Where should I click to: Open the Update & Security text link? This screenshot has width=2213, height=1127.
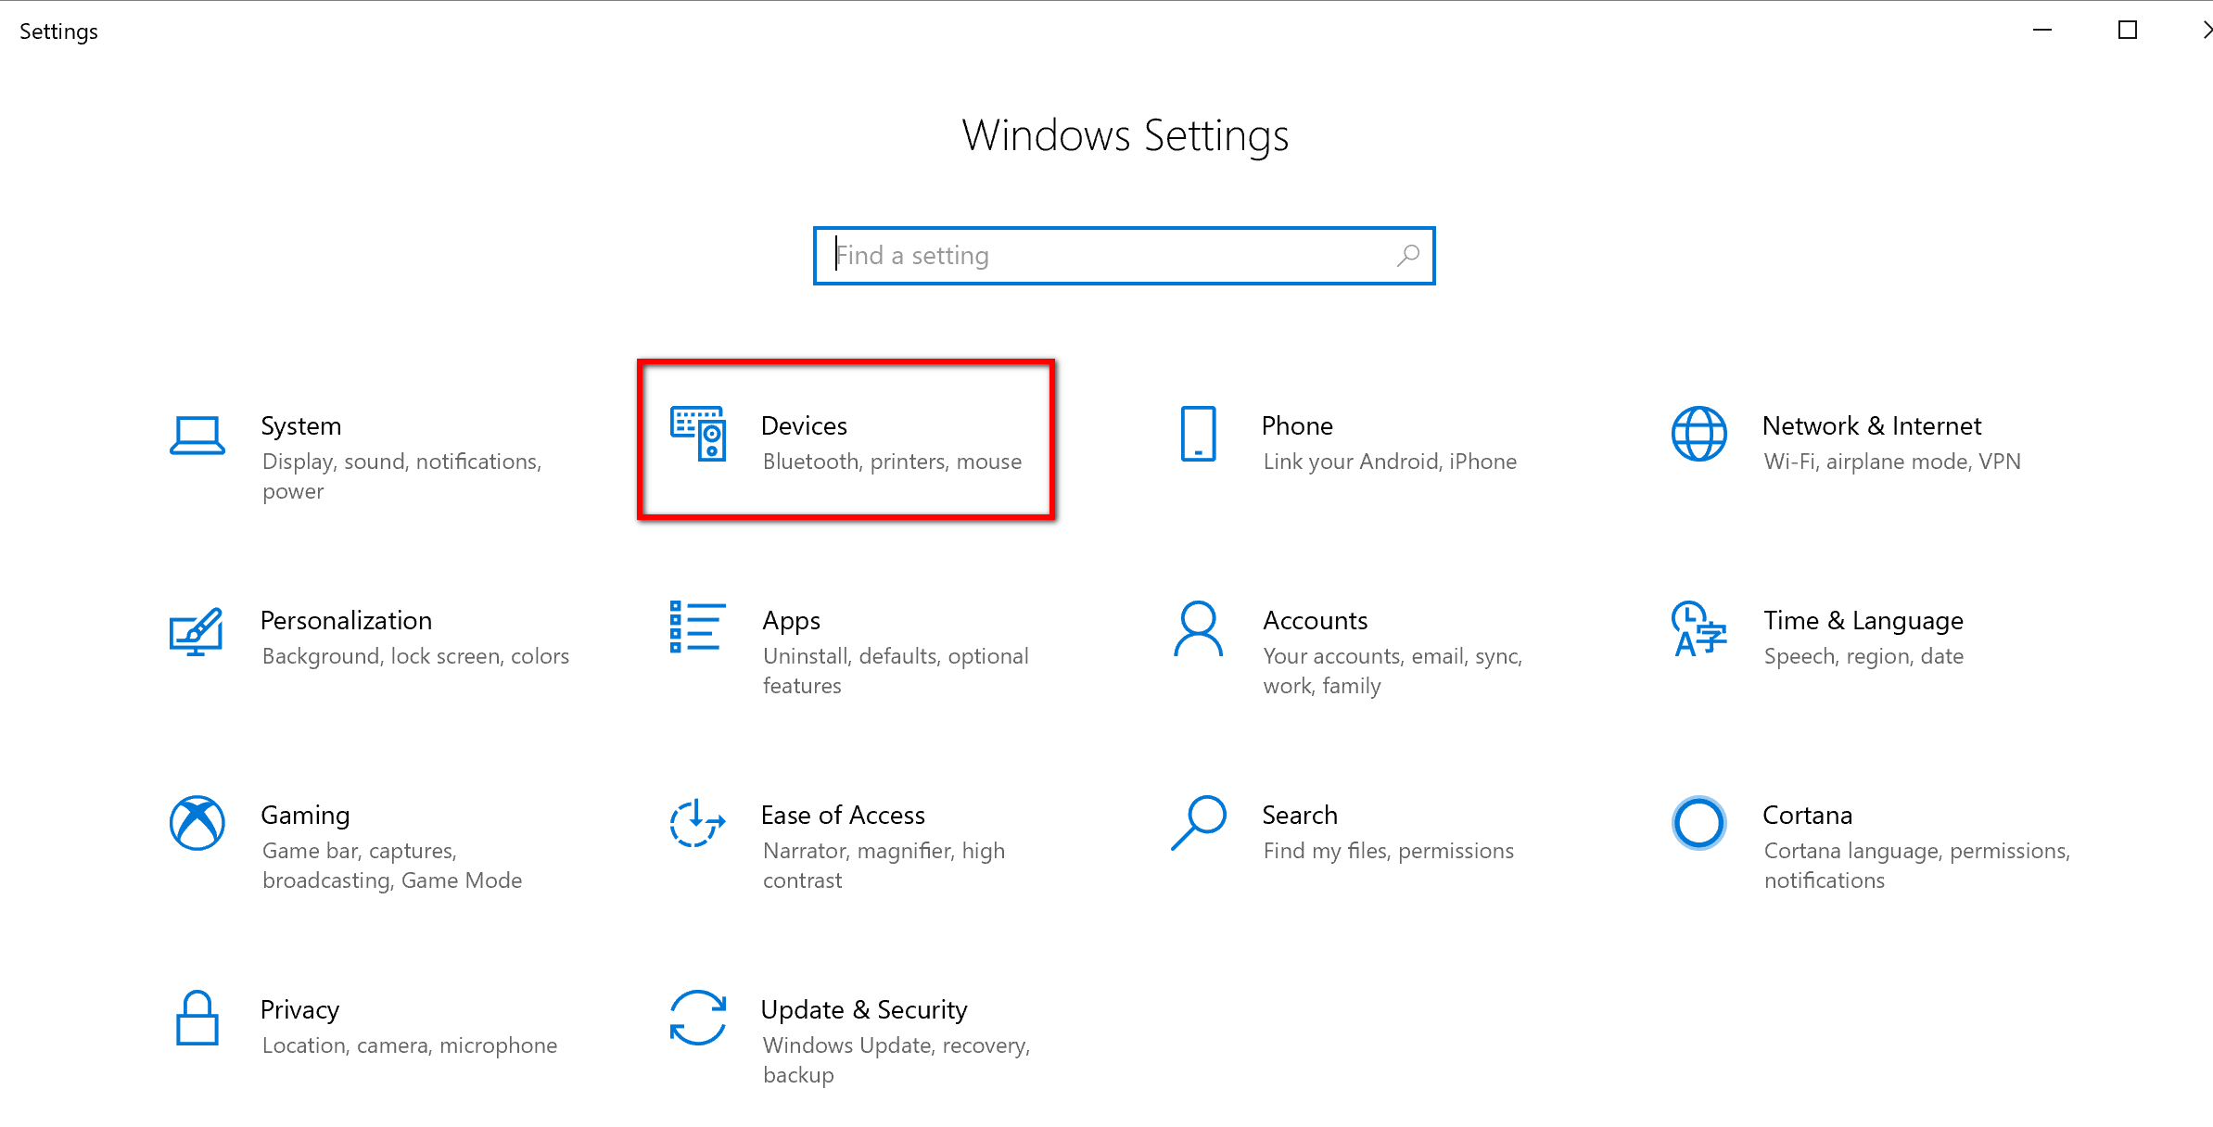pos(864,1009)
